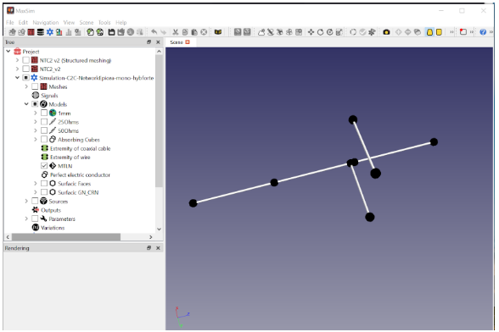This screenshot has width=499, height=332.
Task: Uncheck the MTLN model checkbox
Action: pos(44,166)
